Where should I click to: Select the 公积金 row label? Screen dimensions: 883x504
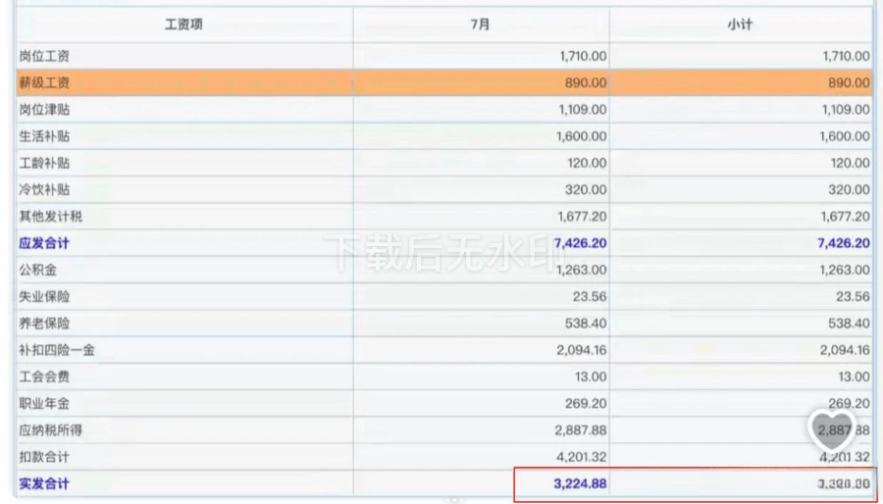pos(37,270)
